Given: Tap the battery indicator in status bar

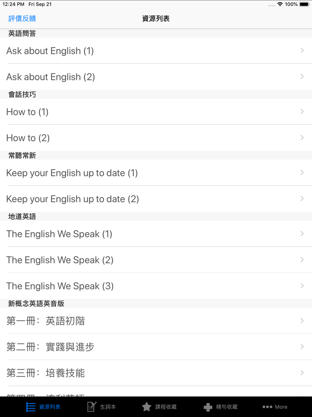Looking at the screenshot, I should (x=304, y=4).
